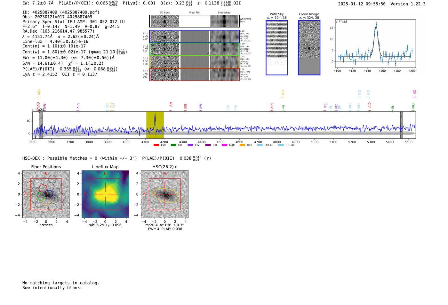Click the hatched grey band near 3550 Å
Screen dimensions: 448x305
pos(41,125)
